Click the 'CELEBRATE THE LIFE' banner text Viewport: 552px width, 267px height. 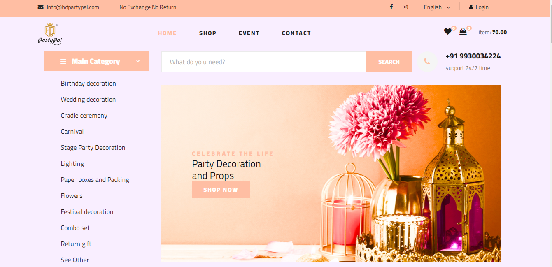click(x=233, y=153)
